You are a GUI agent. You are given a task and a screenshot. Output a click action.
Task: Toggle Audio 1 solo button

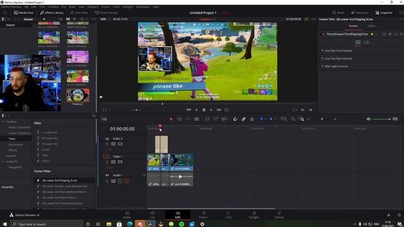(x=120, y=181)
